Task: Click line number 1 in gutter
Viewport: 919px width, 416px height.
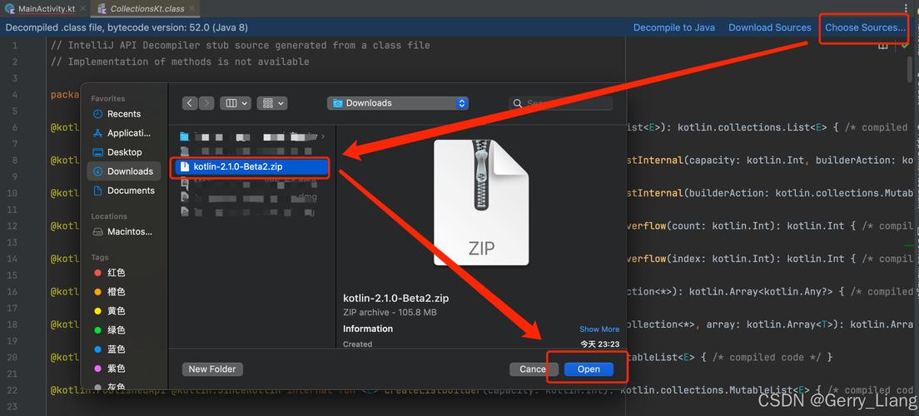Action: [15, 45]
